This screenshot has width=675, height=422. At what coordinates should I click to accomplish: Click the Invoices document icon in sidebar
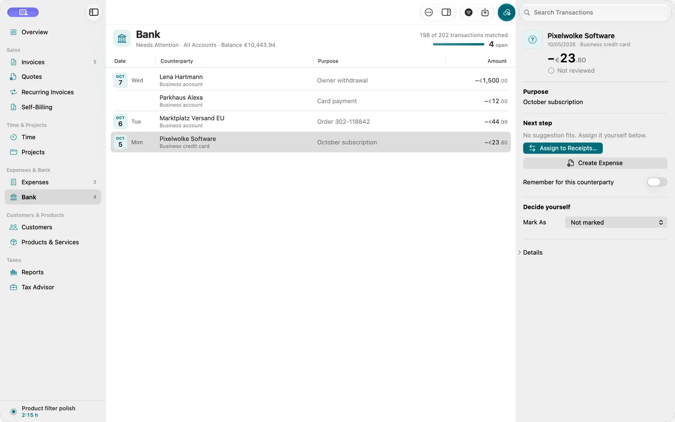[14, 62]
